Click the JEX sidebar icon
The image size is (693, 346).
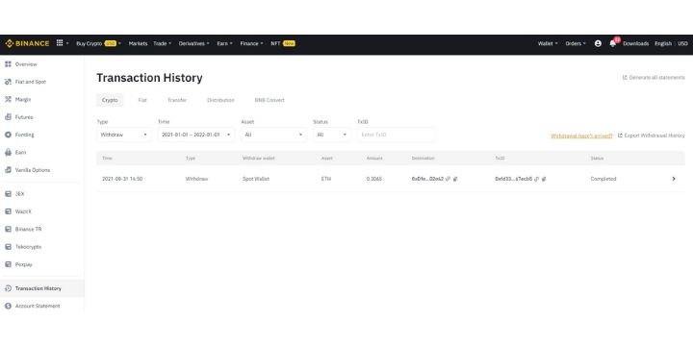point(8,194)
